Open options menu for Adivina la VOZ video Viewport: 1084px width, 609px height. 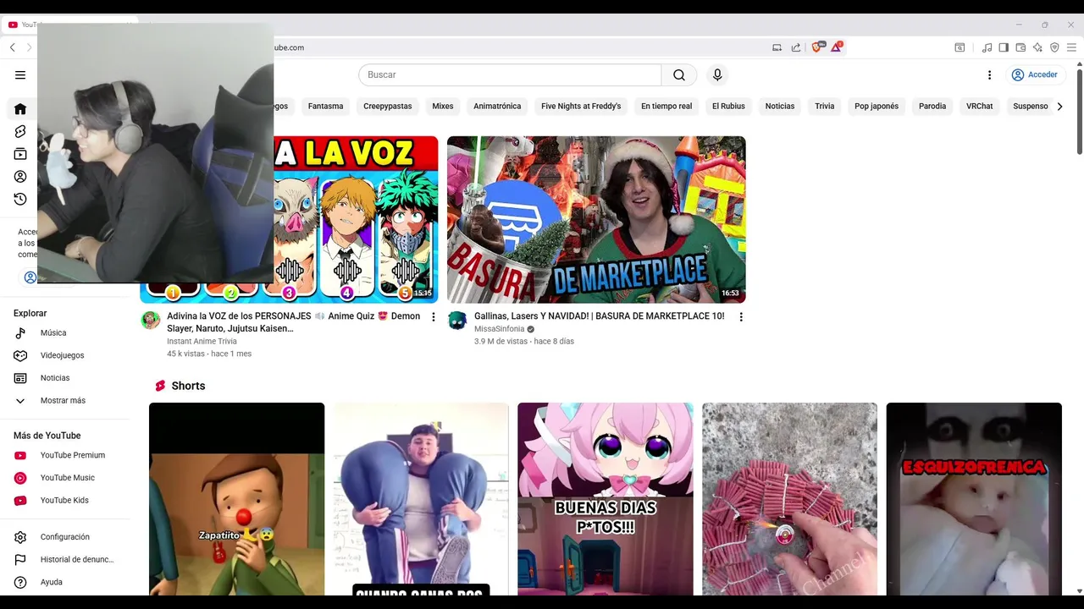point(434,317)
